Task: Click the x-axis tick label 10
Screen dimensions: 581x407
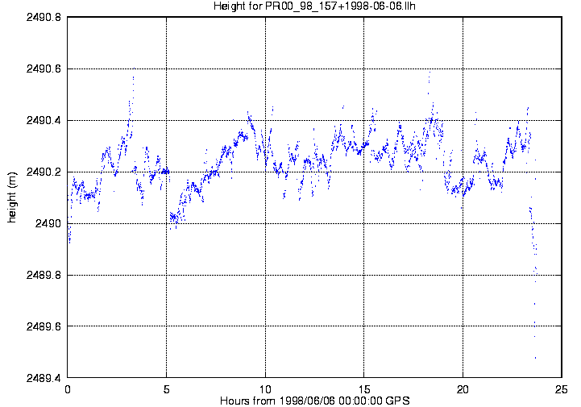Action: point(265,388)
